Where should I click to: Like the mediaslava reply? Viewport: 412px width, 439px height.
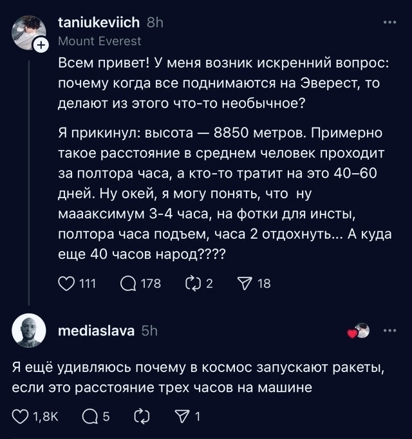click(21, 416)
